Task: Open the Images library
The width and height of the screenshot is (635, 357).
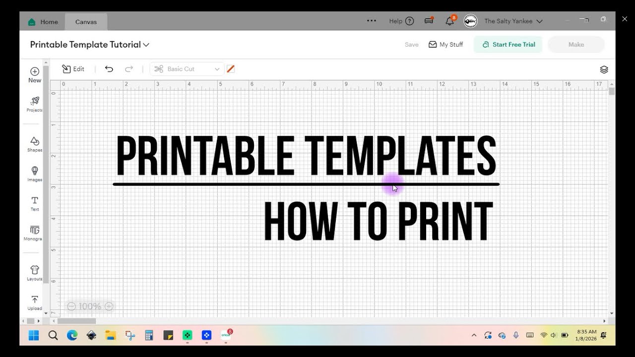Action: coord(35,174)
